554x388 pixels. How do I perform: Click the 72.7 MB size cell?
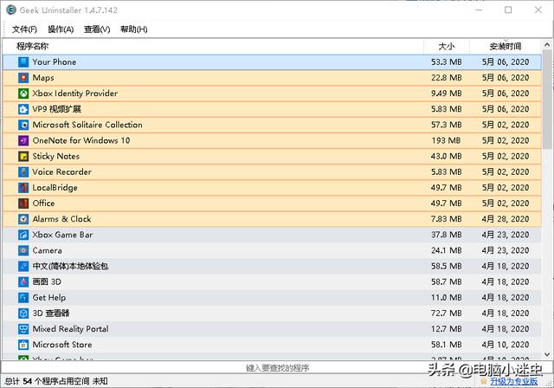coord(447,314)
